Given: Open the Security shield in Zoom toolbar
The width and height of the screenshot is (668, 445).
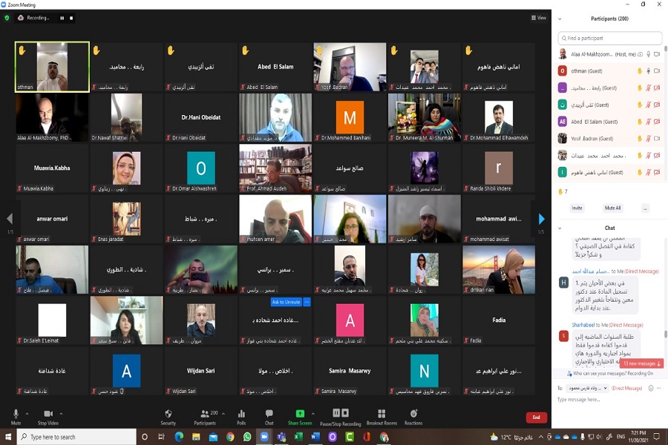Looking at the screenshot, I should click(x=168, y=414).
